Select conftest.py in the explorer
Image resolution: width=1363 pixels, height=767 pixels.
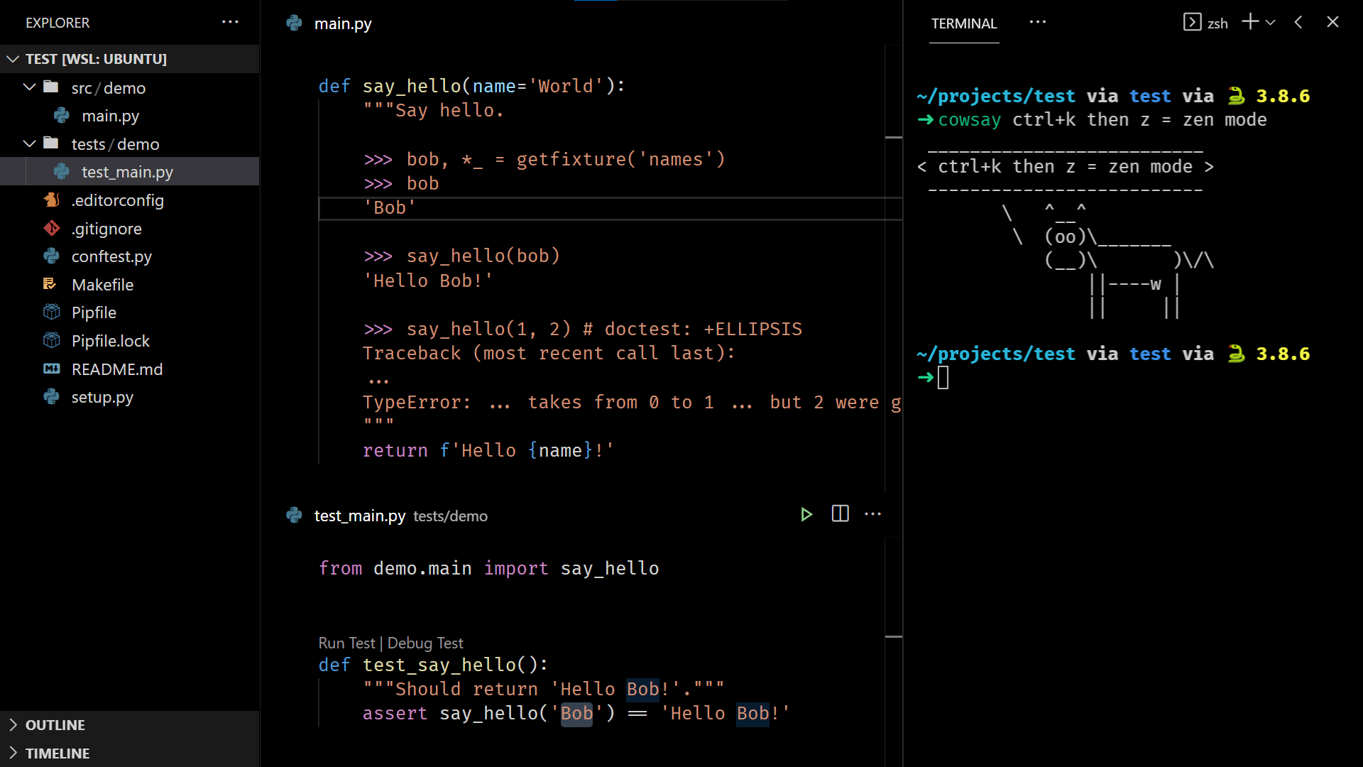point(112,256)
